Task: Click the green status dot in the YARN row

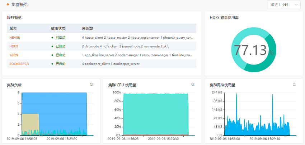Action: click(x=52, y=55)
